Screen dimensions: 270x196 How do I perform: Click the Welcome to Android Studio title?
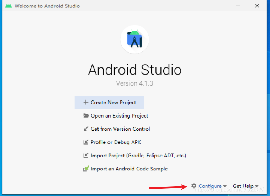(x=47, y=6)
